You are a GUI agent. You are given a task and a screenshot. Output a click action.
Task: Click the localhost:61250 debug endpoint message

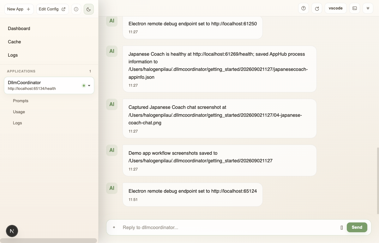point(193,24)
